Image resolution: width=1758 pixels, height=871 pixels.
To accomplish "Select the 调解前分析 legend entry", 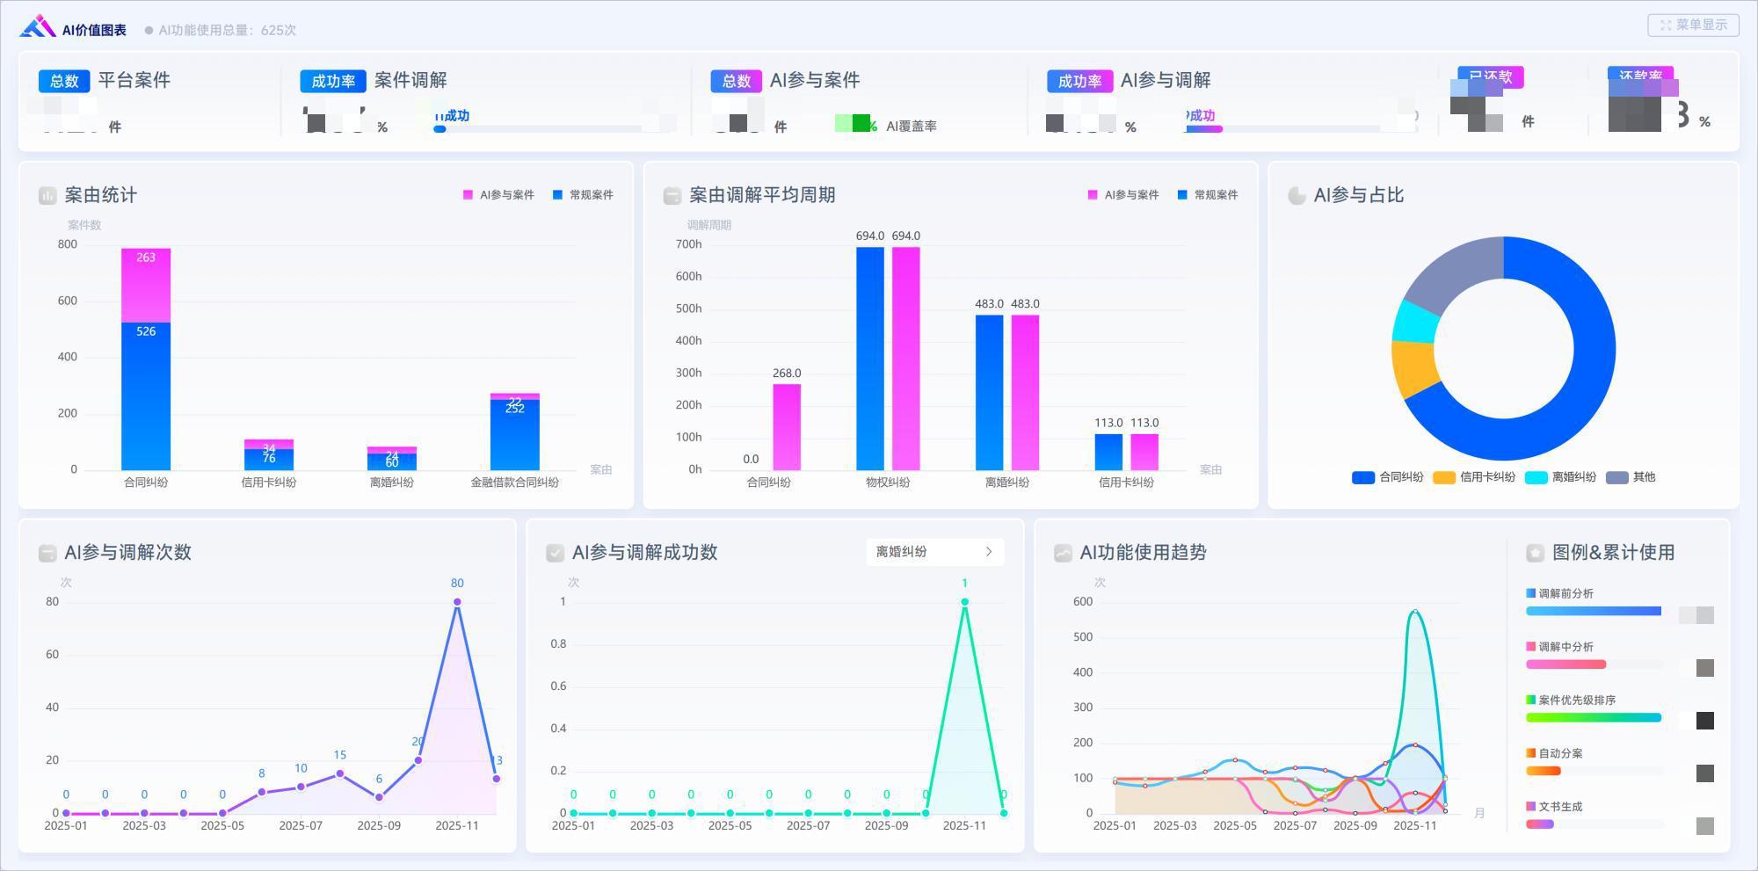I will tap(1565, 594).
